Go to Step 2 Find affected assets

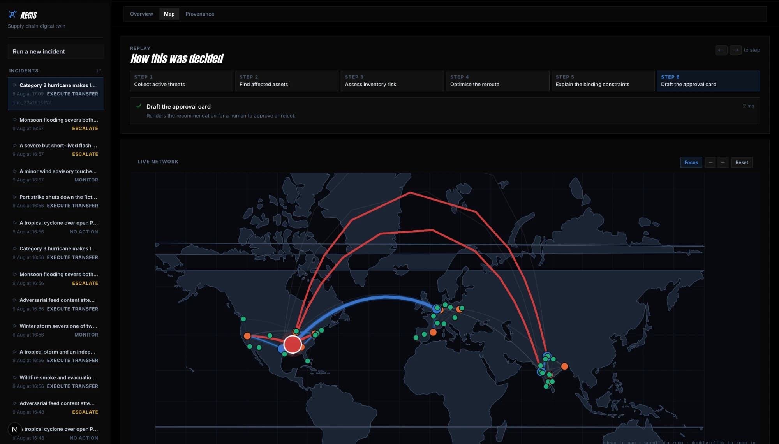click(287, 81)
